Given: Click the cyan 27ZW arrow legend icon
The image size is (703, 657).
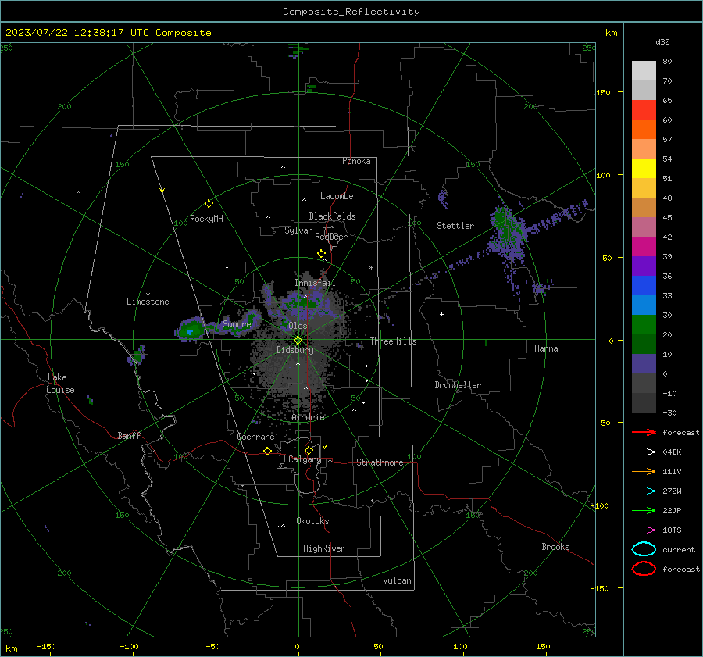Looking at the screenshot, I should tap(644, 491).
